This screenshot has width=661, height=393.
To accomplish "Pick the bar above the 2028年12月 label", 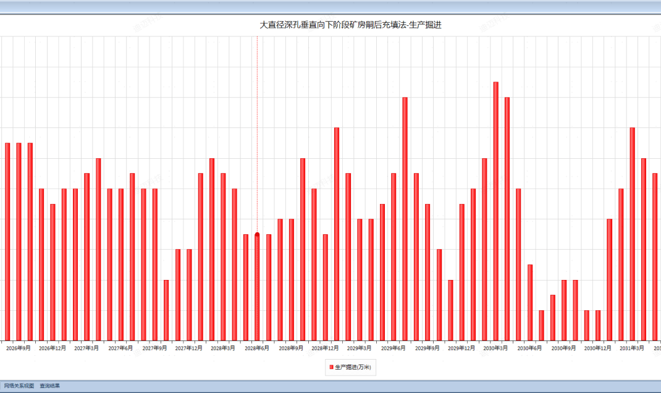I will tap(326, 287).
